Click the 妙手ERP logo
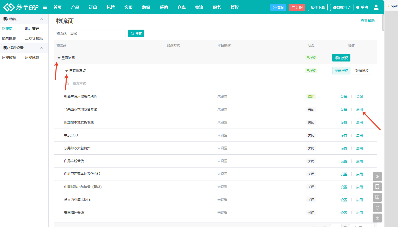Screen dimensions: 398x227 pos(21,7)
